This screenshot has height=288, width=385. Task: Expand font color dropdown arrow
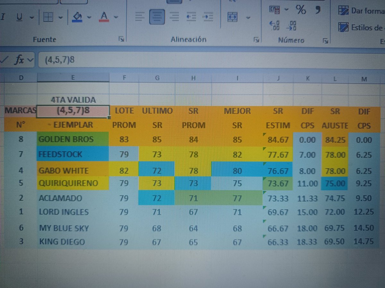tap(116, 17)
